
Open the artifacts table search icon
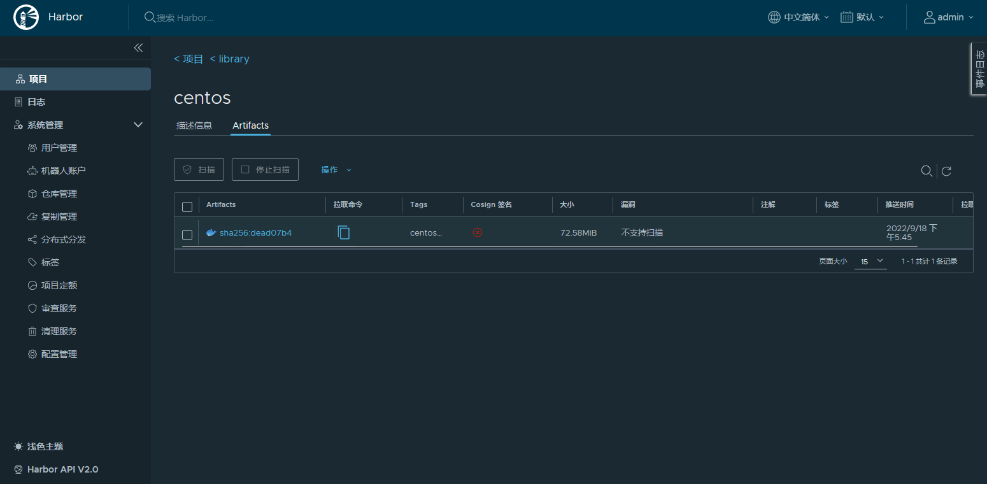click(x=927, y=171)
